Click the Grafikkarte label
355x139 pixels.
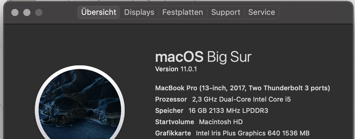click(x=173, y=133)
